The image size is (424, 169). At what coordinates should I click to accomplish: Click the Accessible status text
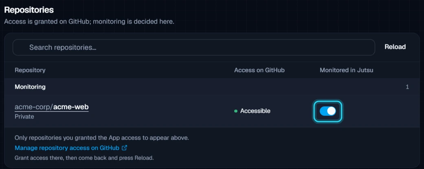(255, 111)
